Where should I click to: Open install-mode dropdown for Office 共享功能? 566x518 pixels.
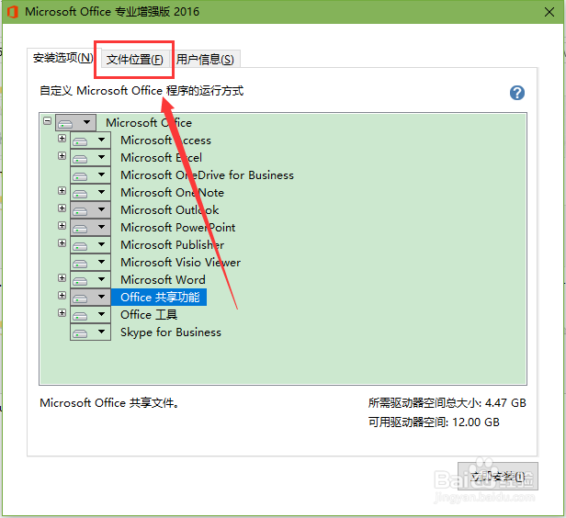(x=90, y=298)
